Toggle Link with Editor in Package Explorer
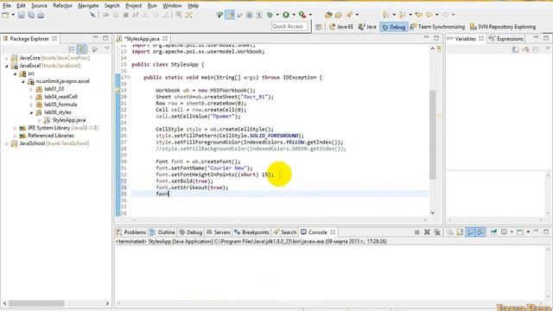The height and width of the screenshot is (311, 553). pyautogui.click(x=82, y=49)
